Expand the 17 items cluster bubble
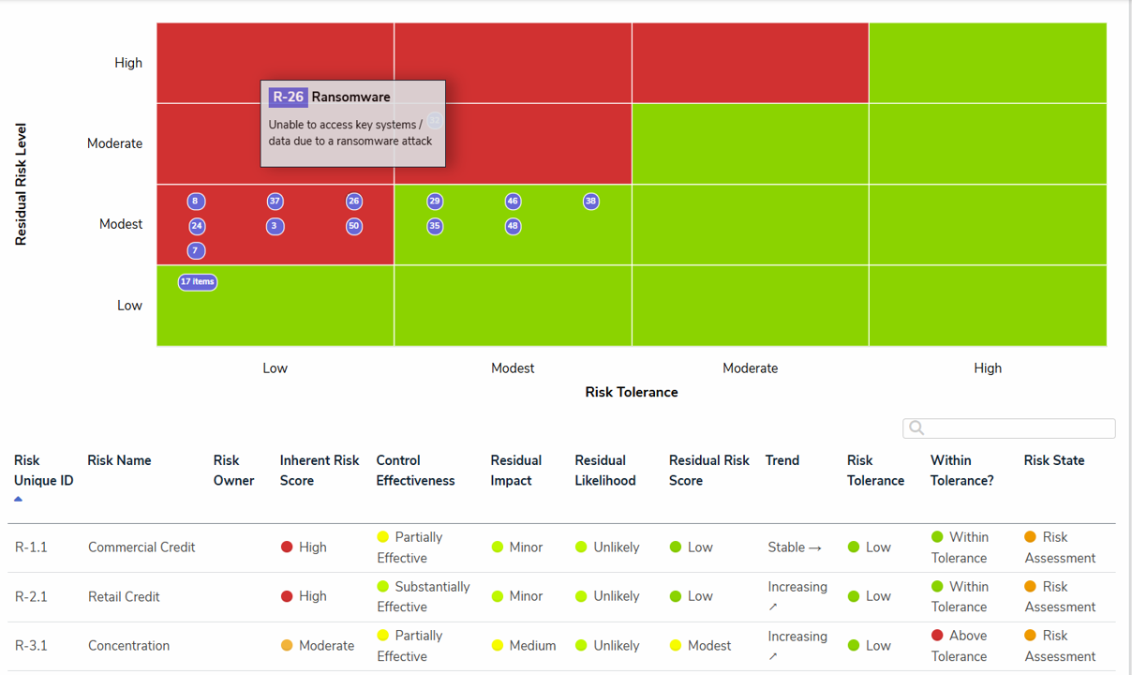1132x675 pixels. pos(198,281)
